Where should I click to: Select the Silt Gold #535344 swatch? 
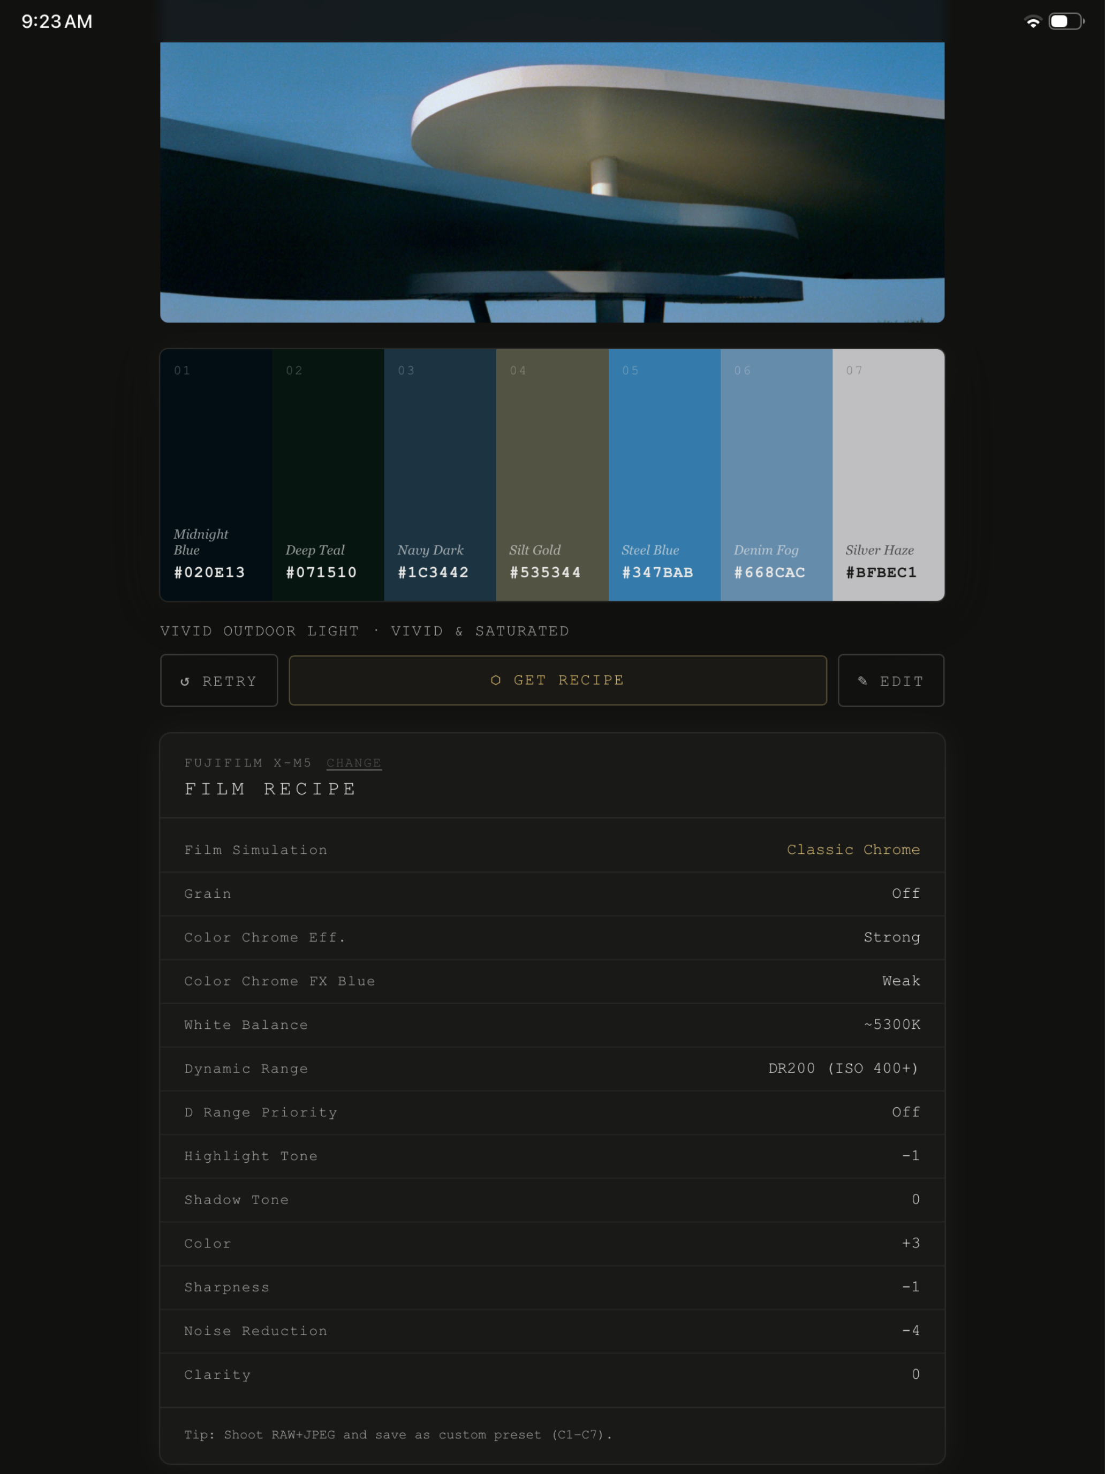click(x=551, y=475)
